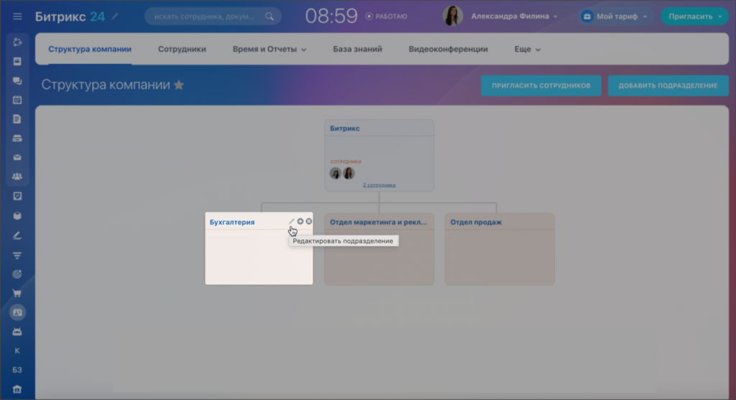This screenshot has height=400, width=736.
Task: Click the plus icon on the Бухгалтерия card
Action: point(300,221)
